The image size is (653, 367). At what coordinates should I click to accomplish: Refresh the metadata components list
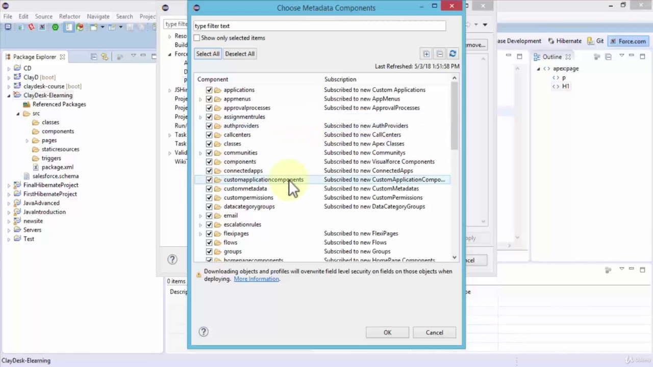pos(453,54)
